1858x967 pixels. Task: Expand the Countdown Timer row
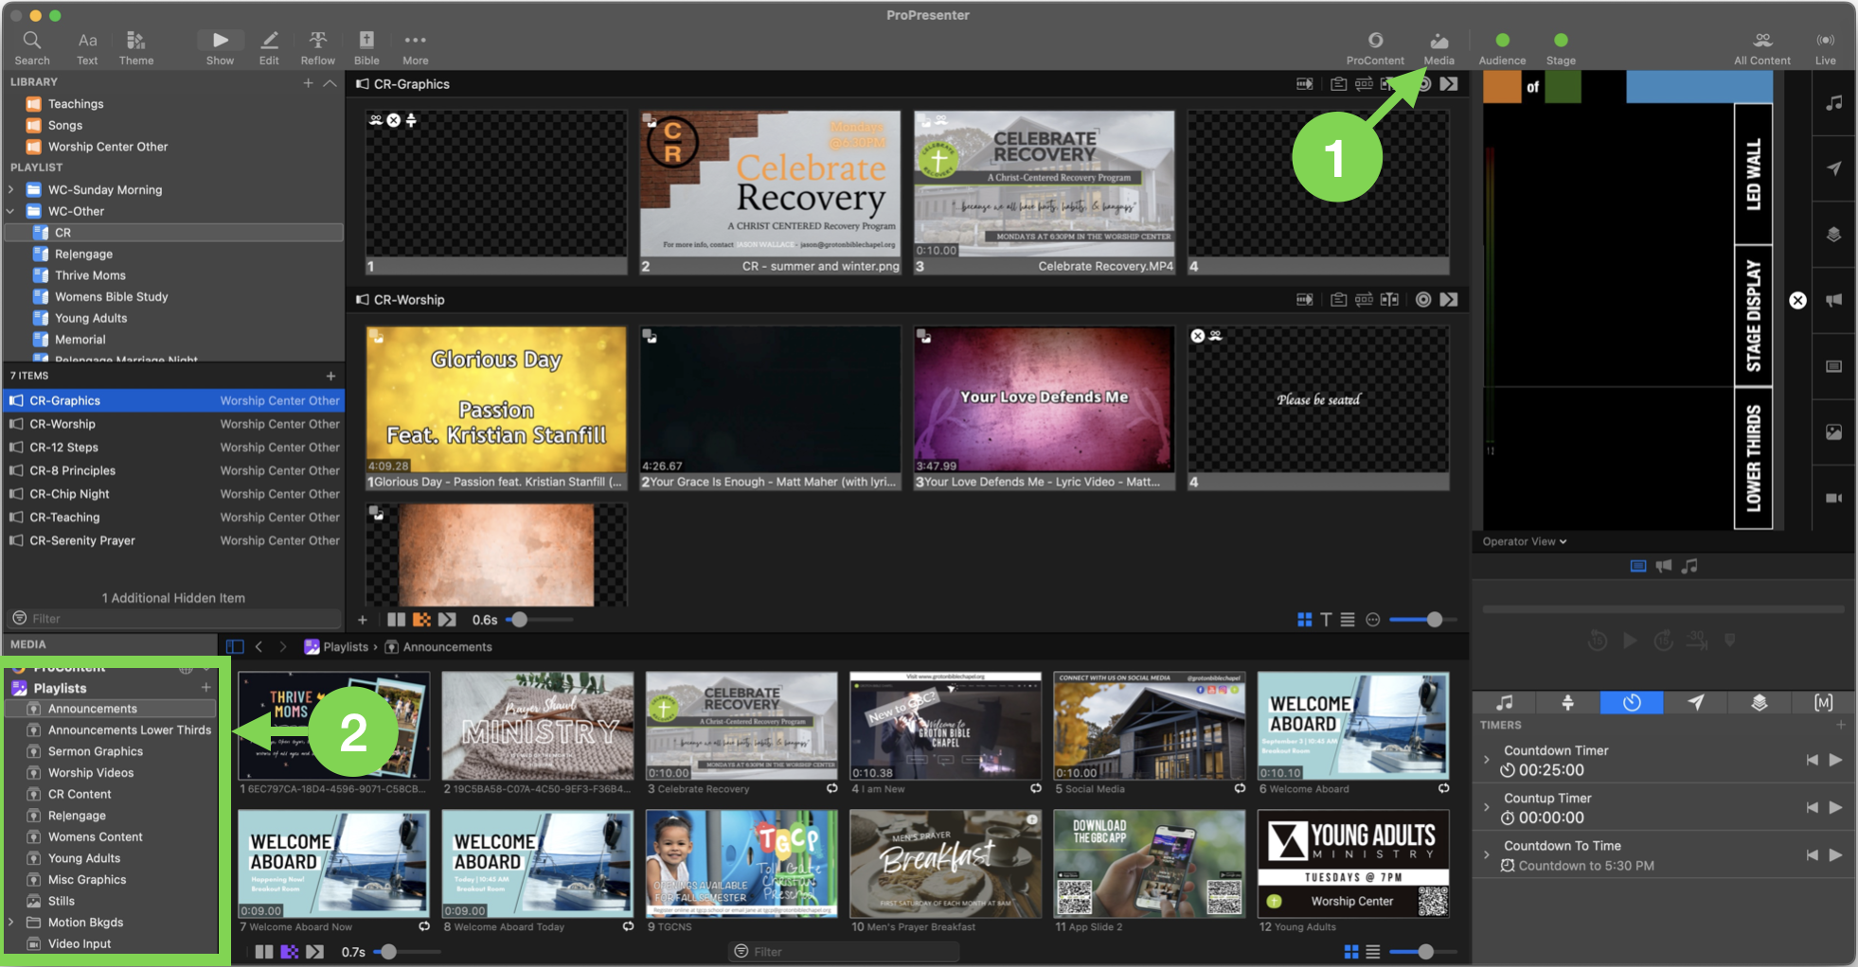[1487, 760]
